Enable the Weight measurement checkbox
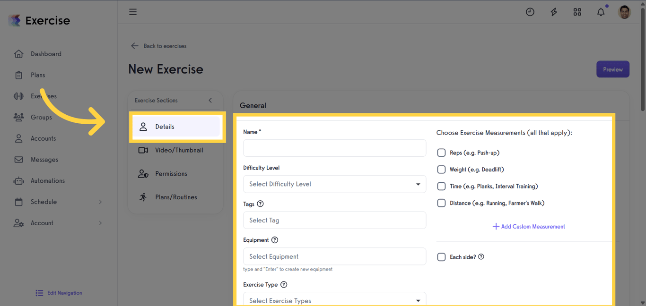Image resolution: width=646 pixels, height=306 pixels. (x=441, y=170)
